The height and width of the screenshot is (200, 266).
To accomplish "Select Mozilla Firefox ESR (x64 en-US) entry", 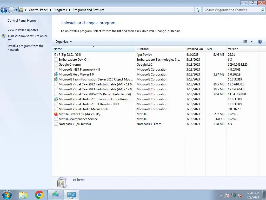I will (79, 114).
